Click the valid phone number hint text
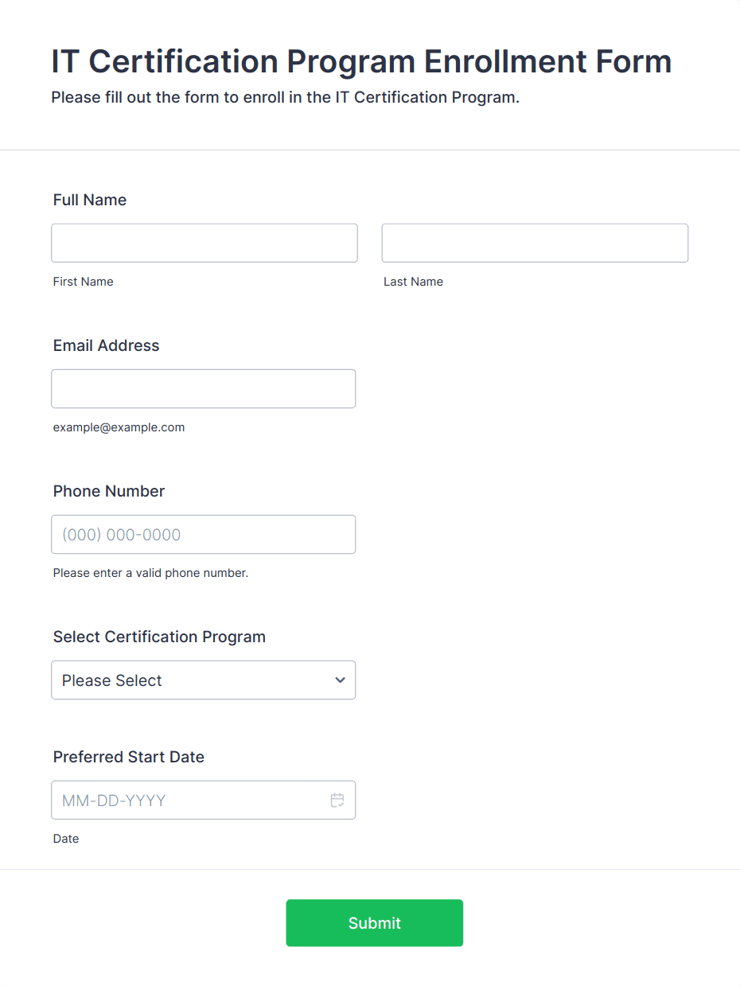The image size is (740, 986). tap(150, 573)
